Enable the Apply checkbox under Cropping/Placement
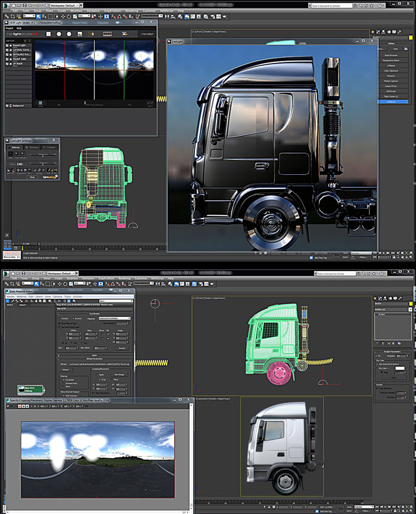Image resolution: width=416 pixels, height=514 pixels. pos(97,374)
